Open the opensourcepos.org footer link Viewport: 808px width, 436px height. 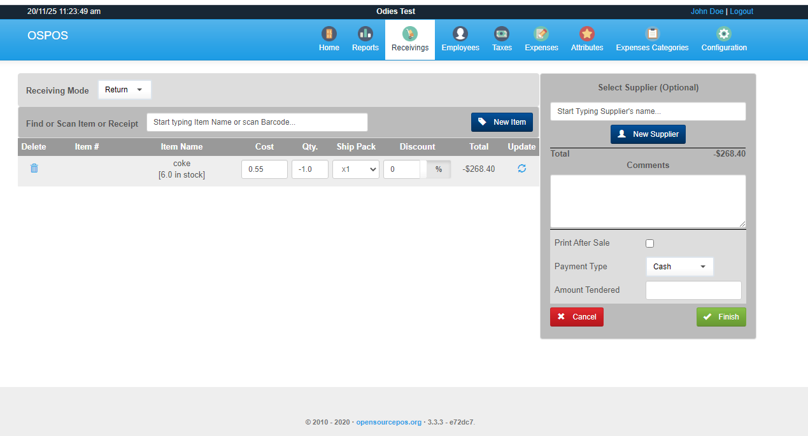click(x=388, y=422)
